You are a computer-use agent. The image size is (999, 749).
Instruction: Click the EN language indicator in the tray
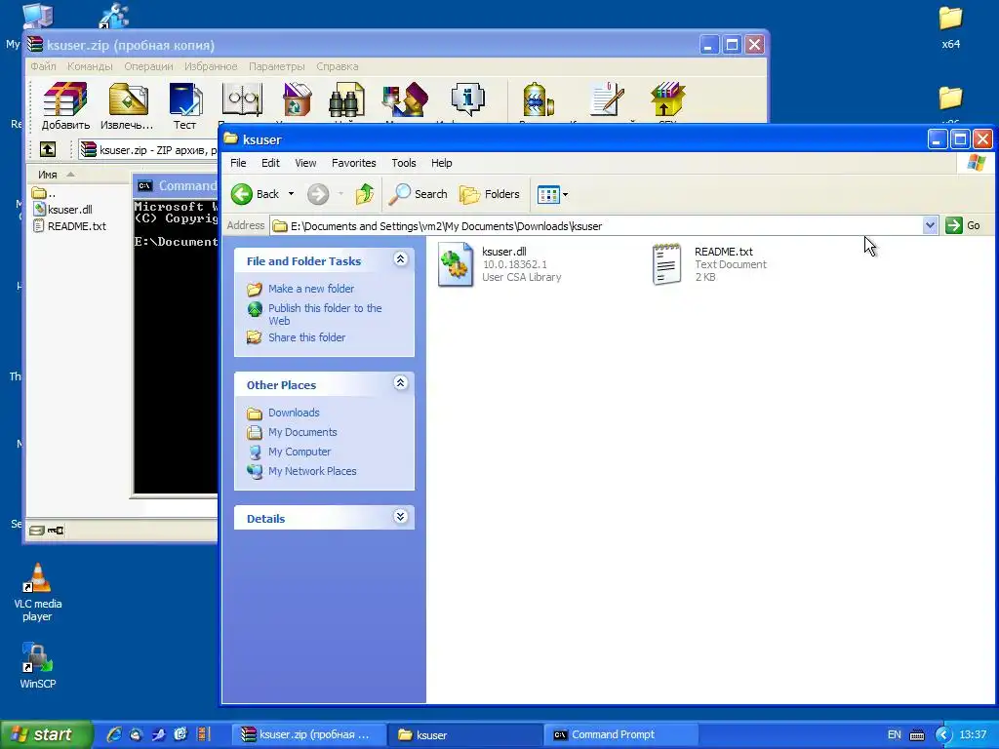[x=894, y=735]
